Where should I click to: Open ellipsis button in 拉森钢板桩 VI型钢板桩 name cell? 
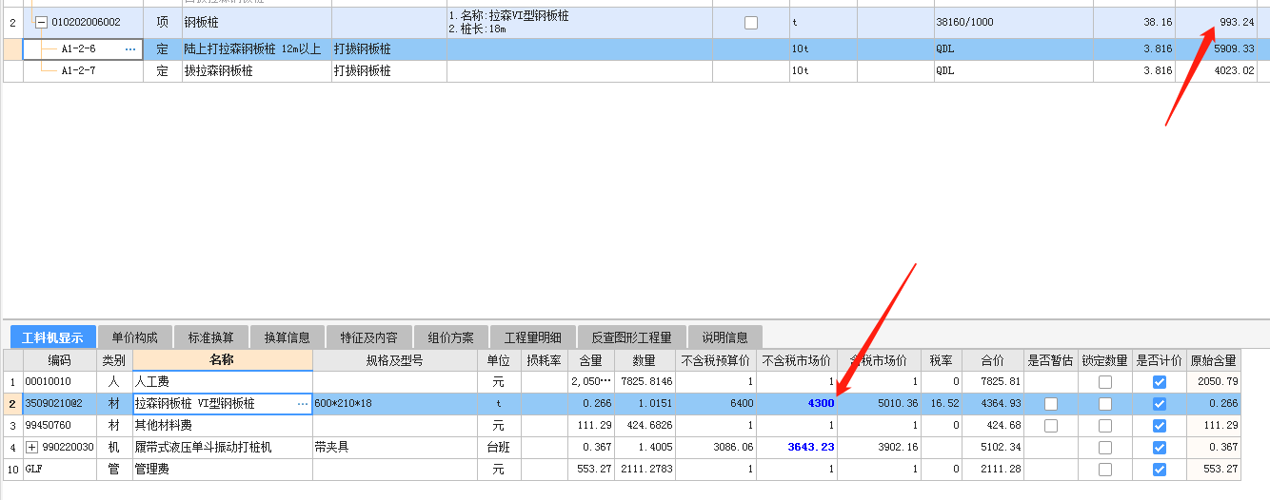(x=303, y=404)
